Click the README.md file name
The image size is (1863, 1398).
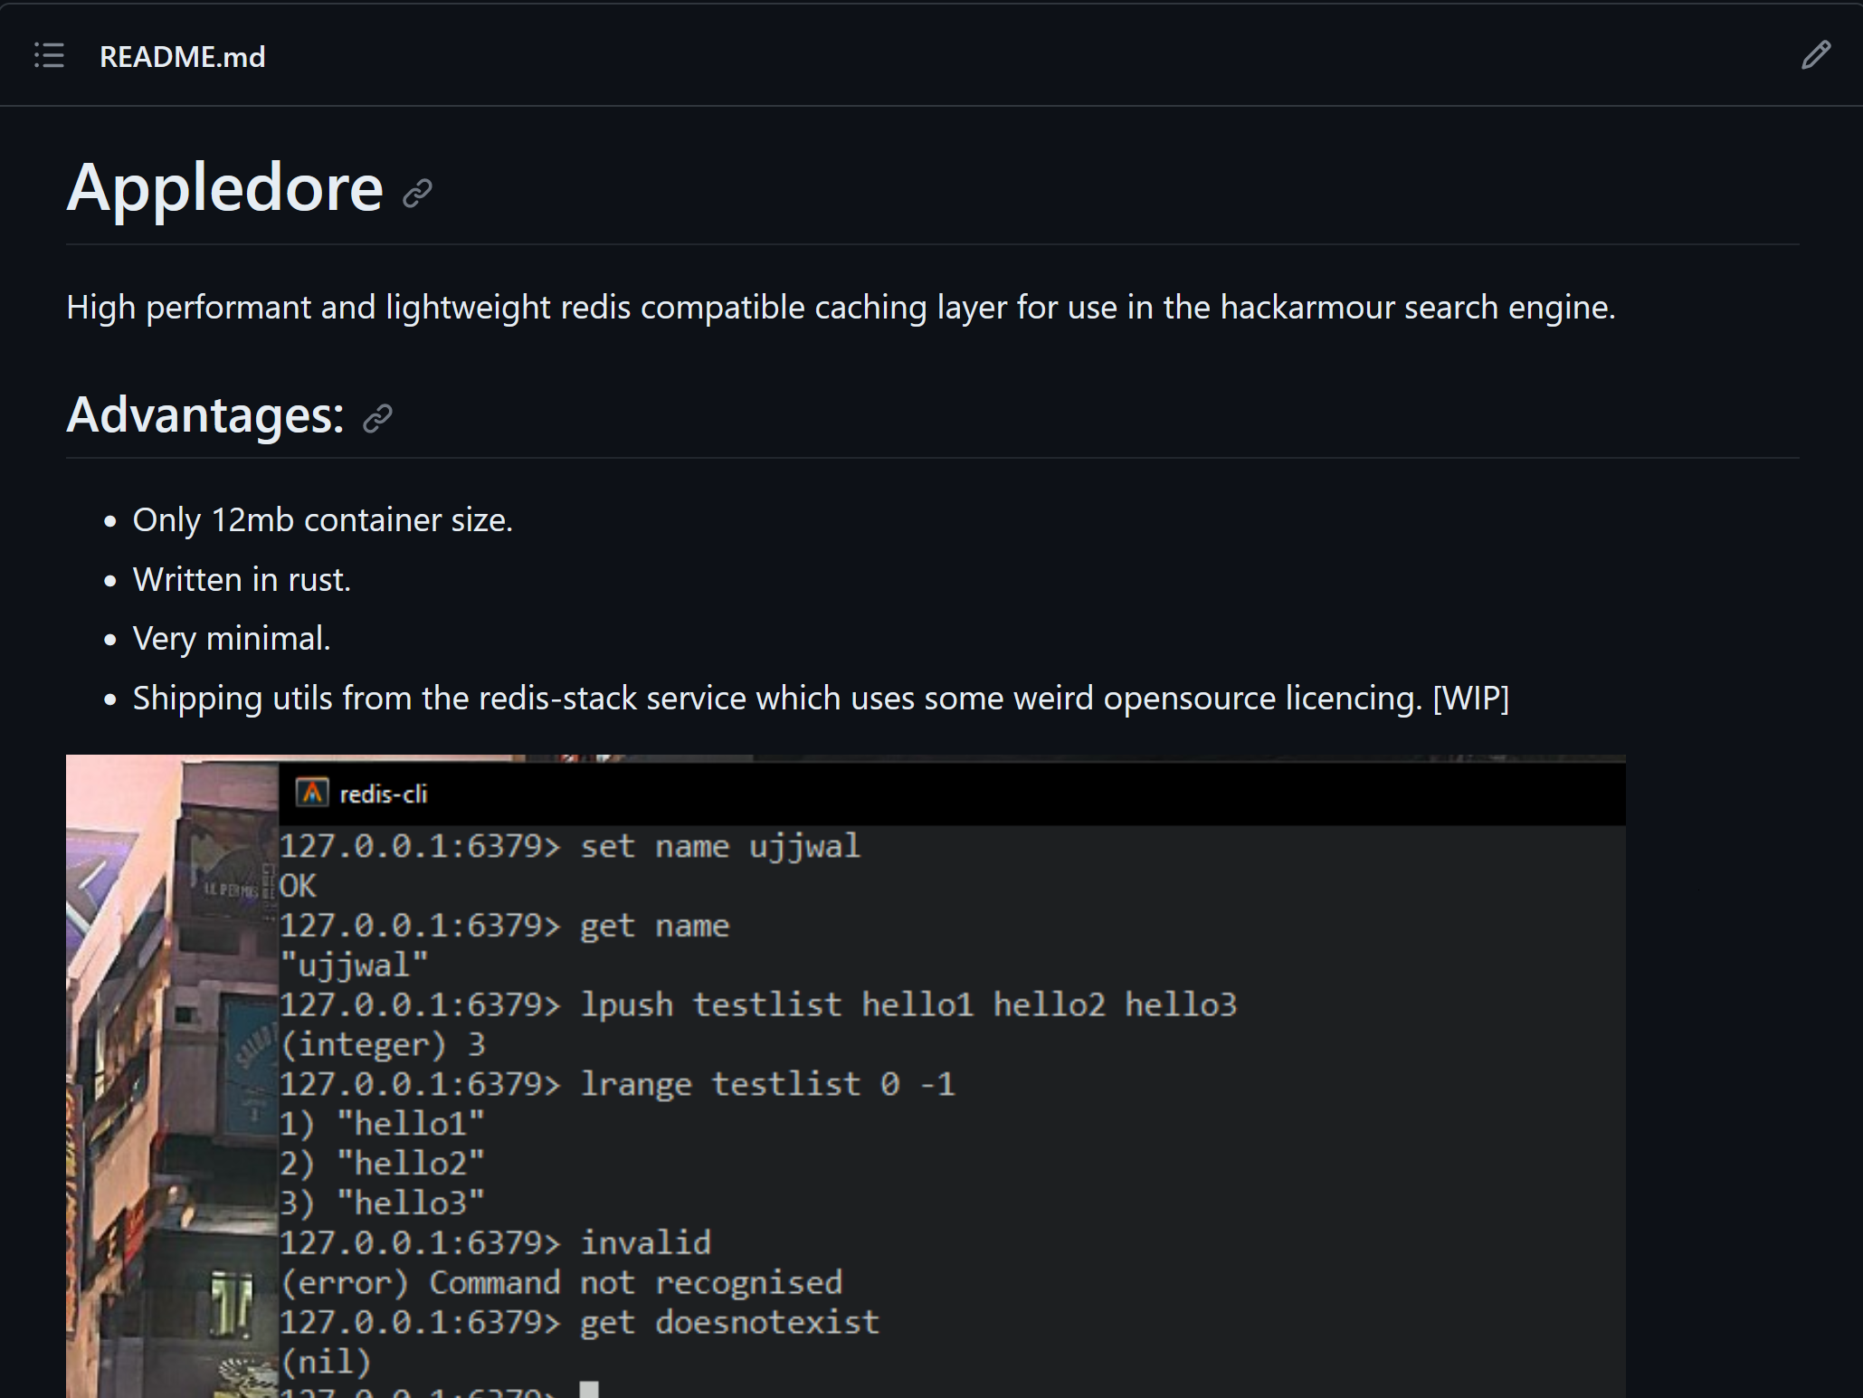click(182, 57)
